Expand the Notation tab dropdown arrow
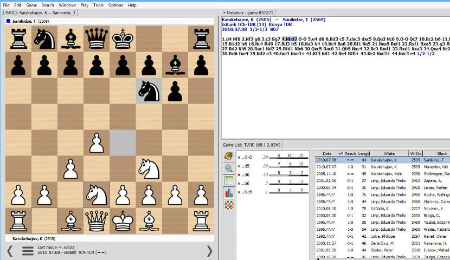The width and height of the screenshot is (450, 260). coord(224,13)
